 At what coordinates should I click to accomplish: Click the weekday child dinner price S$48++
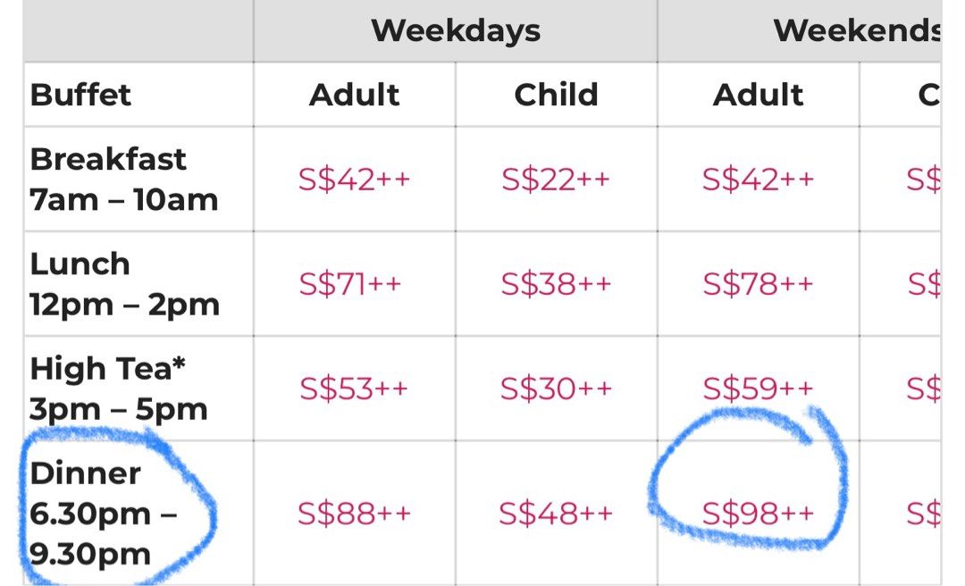tap(556, 513)
